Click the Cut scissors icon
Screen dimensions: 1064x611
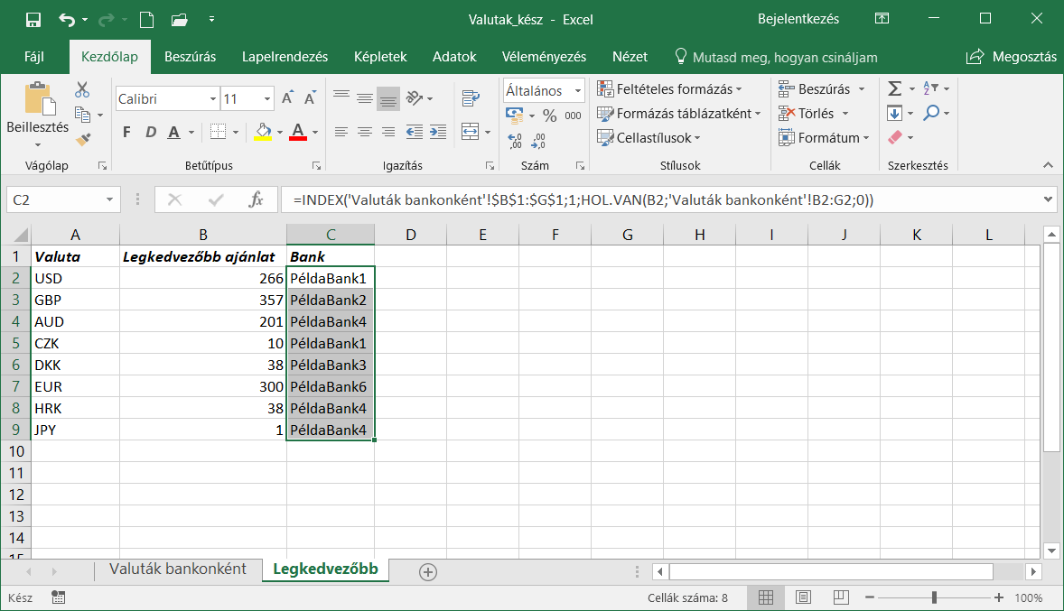83,89
